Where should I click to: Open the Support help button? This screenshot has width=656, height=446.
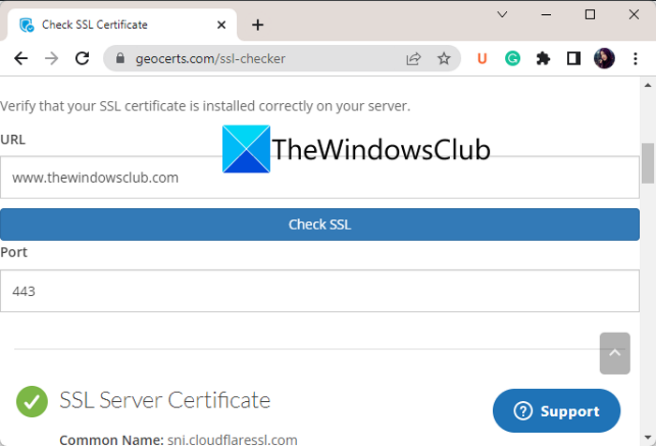[x=557, y=410]
